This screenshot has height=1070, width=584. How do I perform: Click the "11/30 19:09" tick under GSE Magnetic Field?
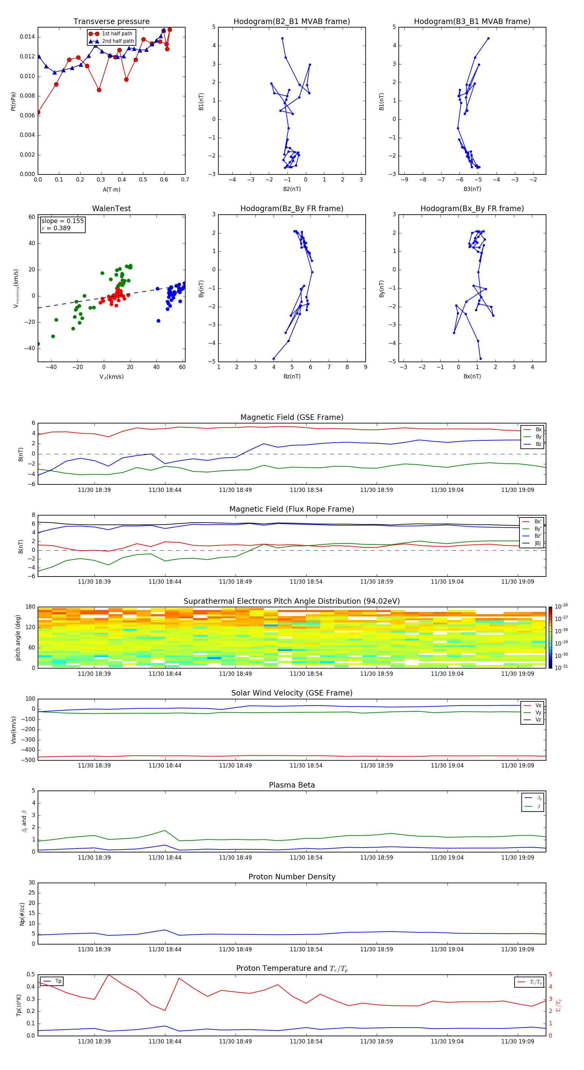pyautogui.click(x=517, y=490)
